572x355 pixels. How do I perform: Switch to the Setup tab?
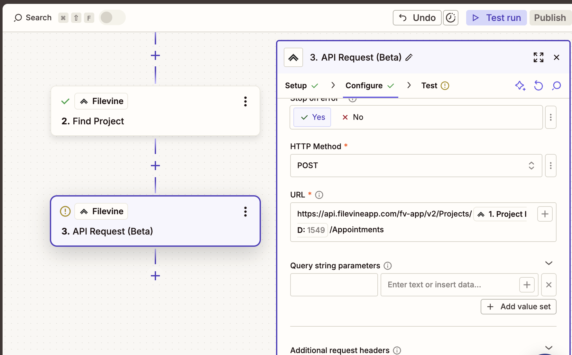point(296,86)
